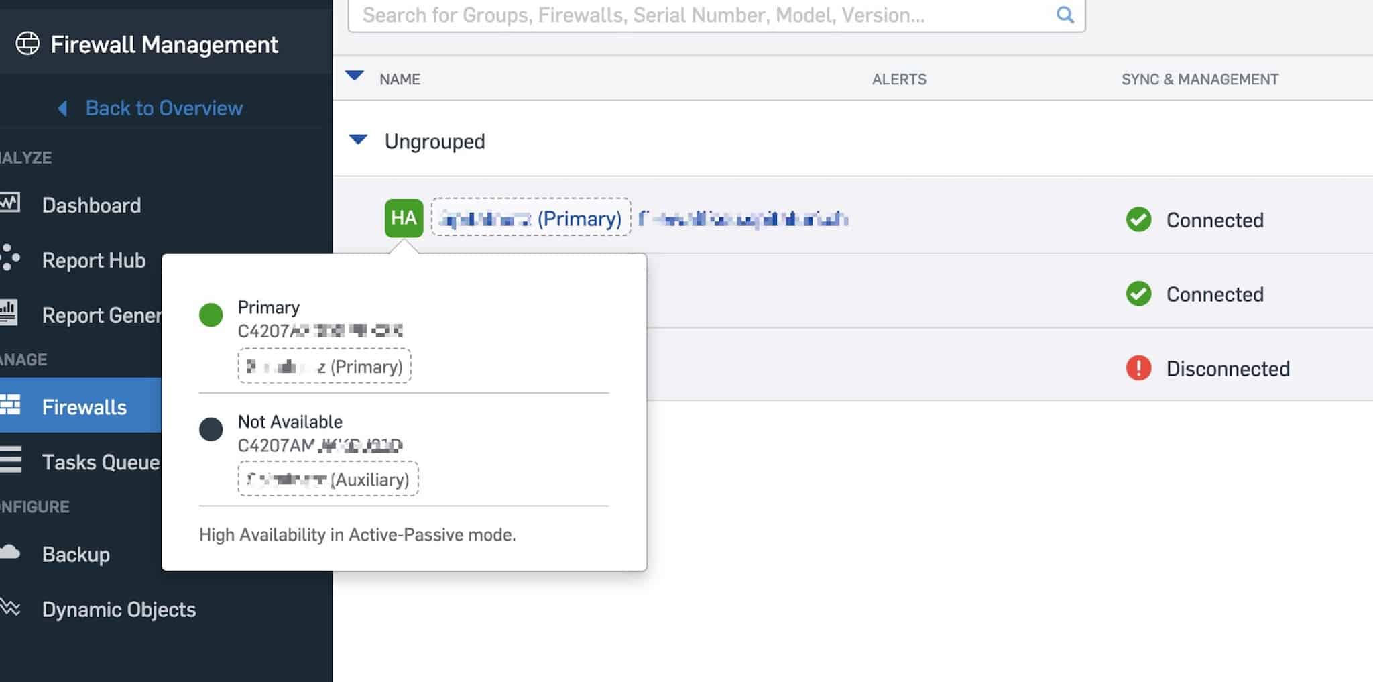Click the magnifier search icon
This screenshot has height=682, width=1373.
tap(1065, 15)
